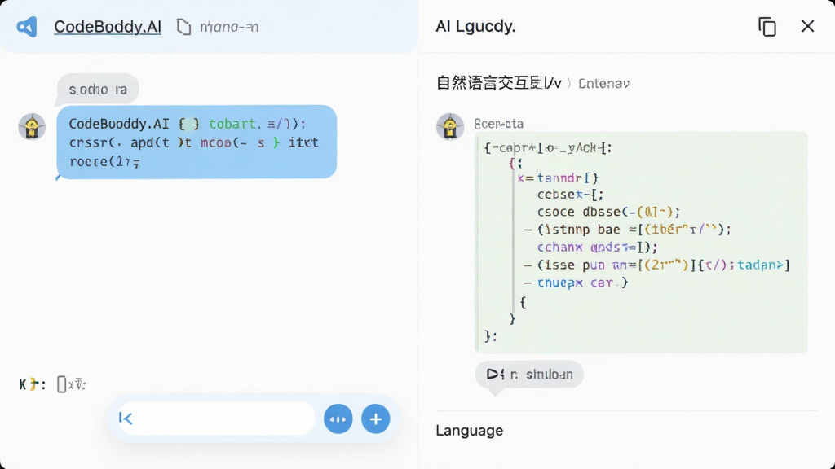Click inside the green code block

pyautogui.click(x=641, y=242)
